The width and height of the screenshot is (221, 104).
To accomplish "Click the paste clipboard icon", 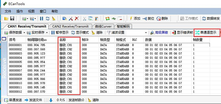I will [97, 18].
